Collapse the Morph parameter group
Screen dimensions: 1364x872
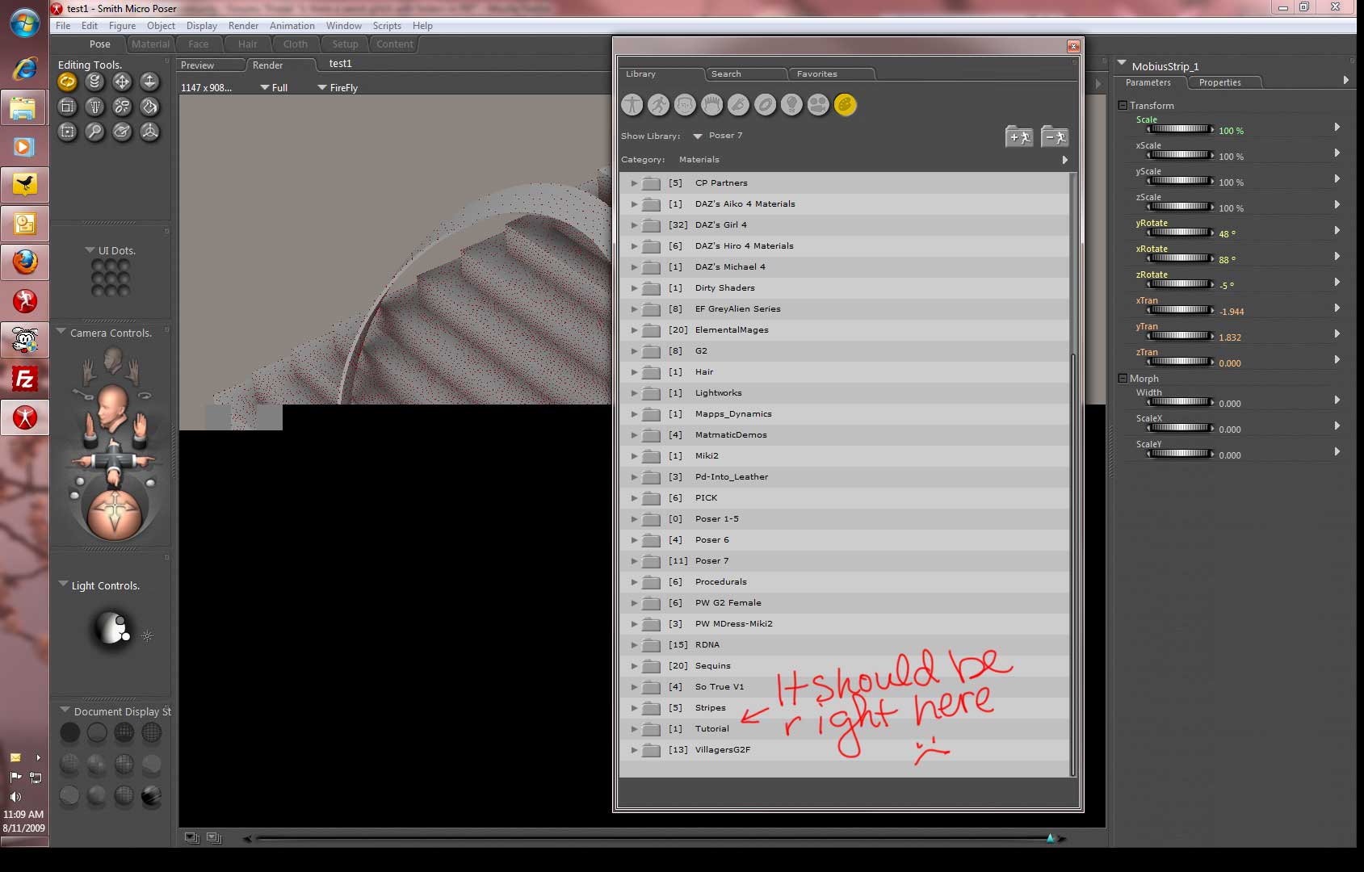pyautogui.click(x=1123, y=378)
